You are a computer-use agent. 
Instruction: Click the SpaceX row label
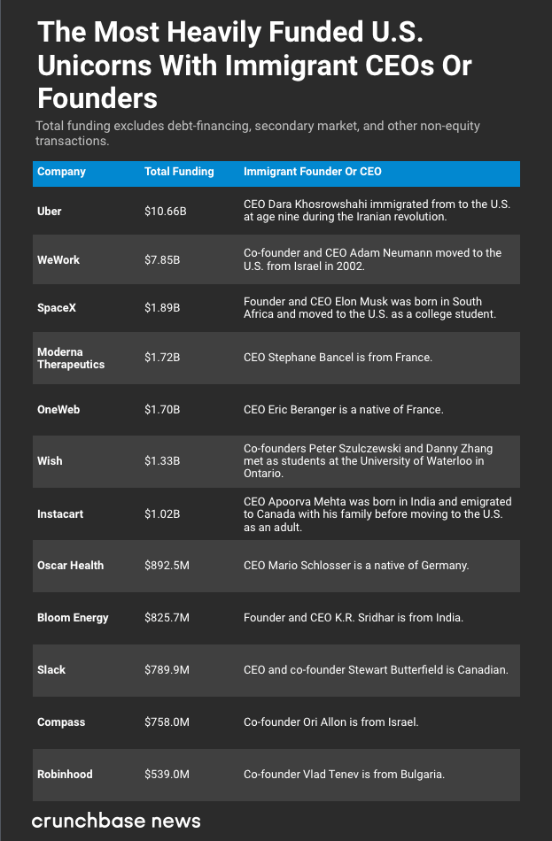[58, 308]
